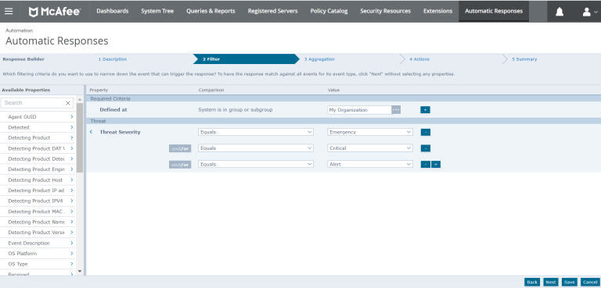The width and height of the screenshot is (601, 288).
Task: Add another Defined at criterion
Action: (x=425, y=110)
